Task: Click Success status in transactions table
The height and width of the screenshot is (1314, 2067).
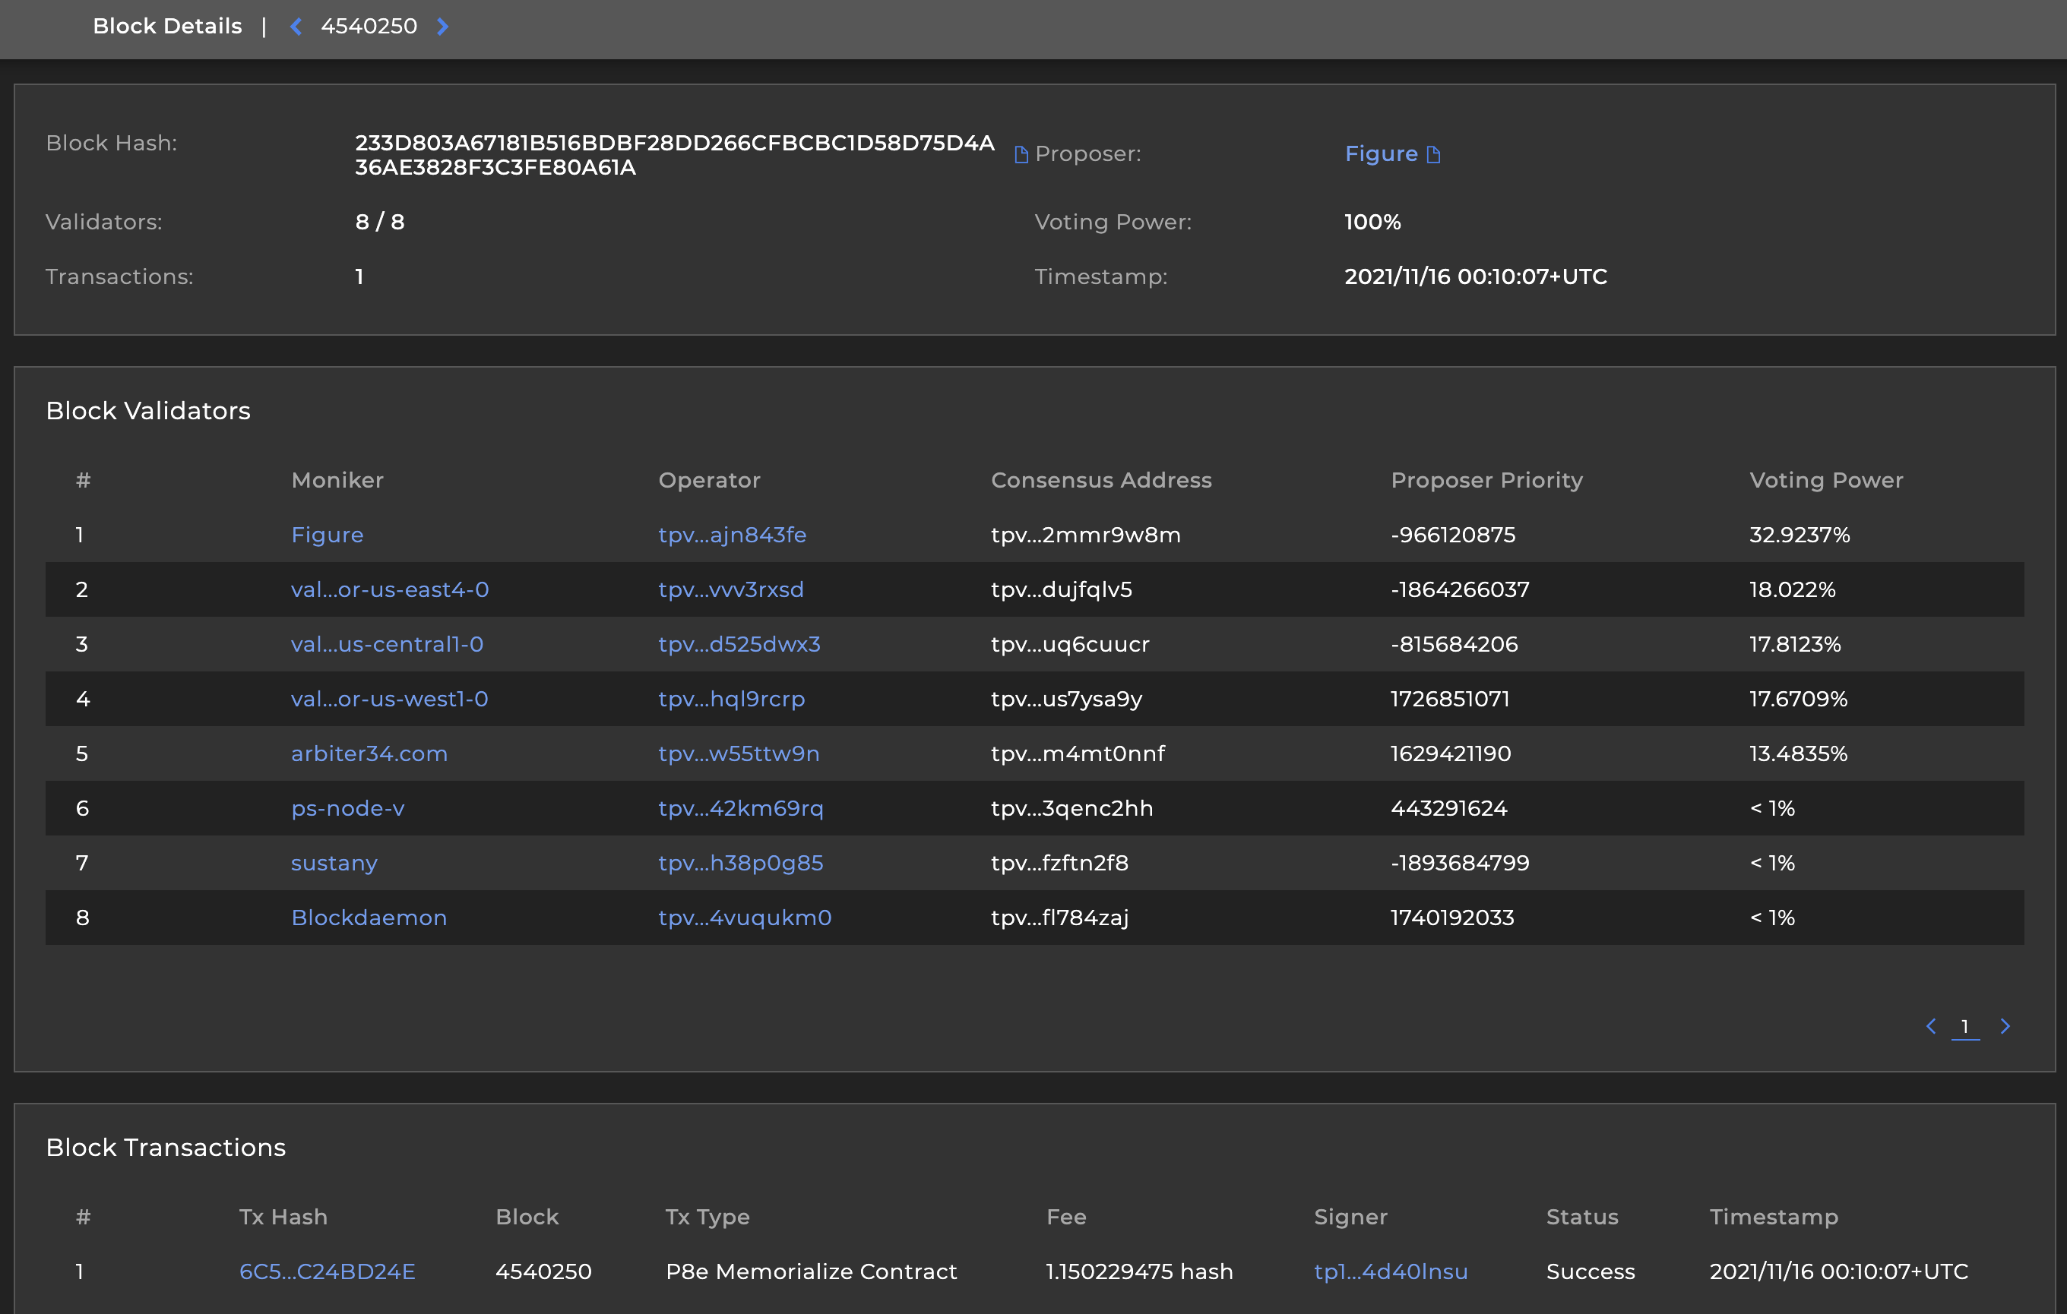Action: (1590, 1271)
